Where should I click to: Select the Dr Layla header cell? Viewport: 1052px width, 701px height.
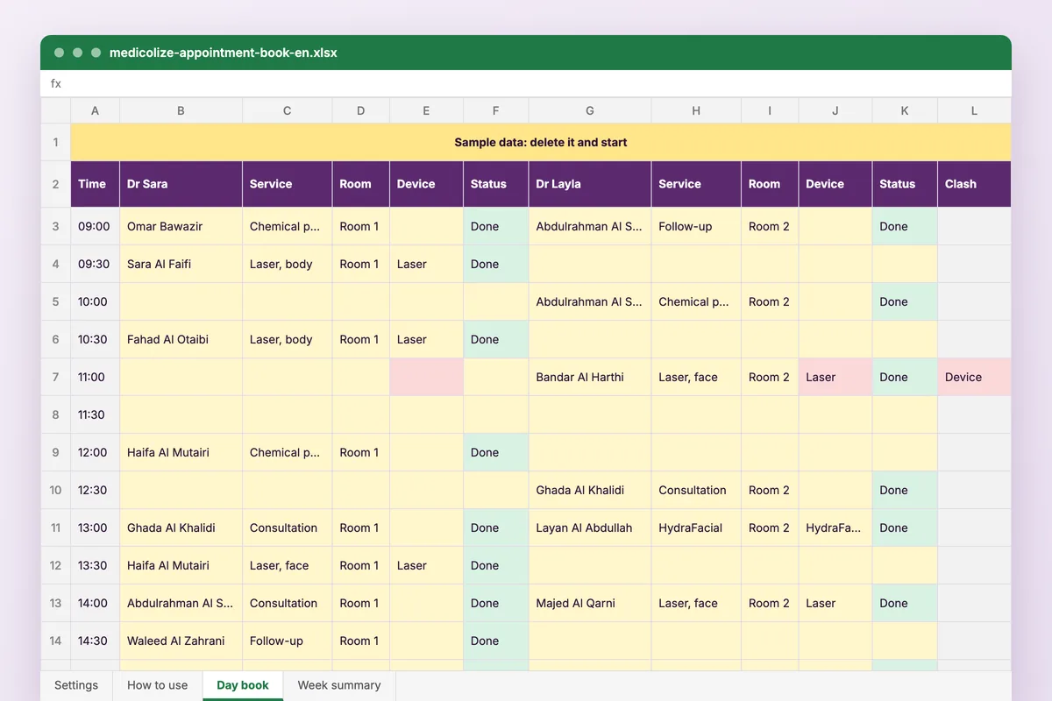coord(590,184)
